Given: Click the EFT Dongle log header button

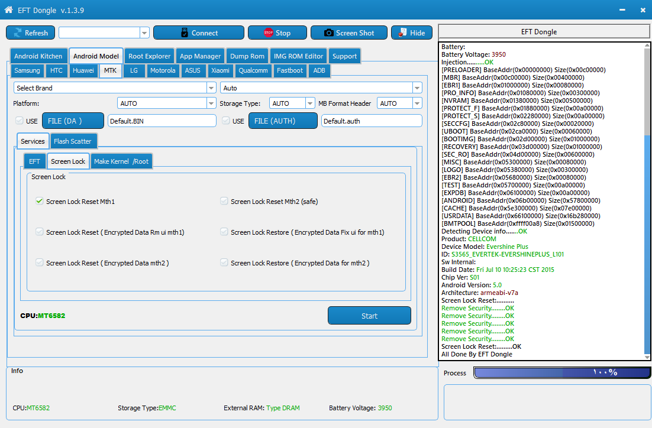Looking at the screenshot, I should [x=544, y=31].
